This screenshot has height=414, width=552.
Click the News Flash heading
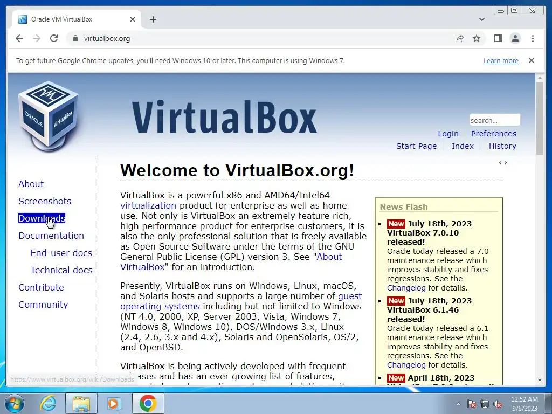pyautogui.click(x=404, y=207)
